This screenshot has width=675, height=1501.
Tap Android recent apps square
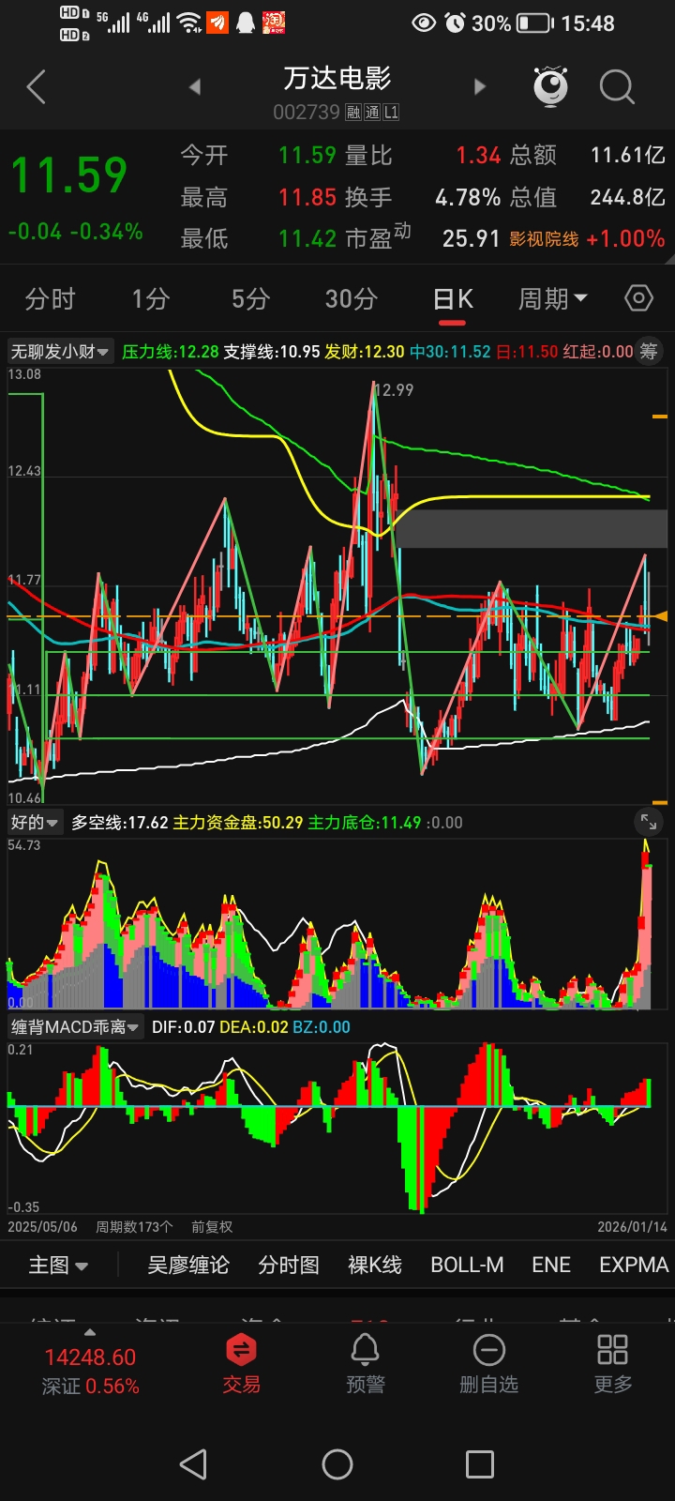pyautogui.click(x=480, y=1464)
